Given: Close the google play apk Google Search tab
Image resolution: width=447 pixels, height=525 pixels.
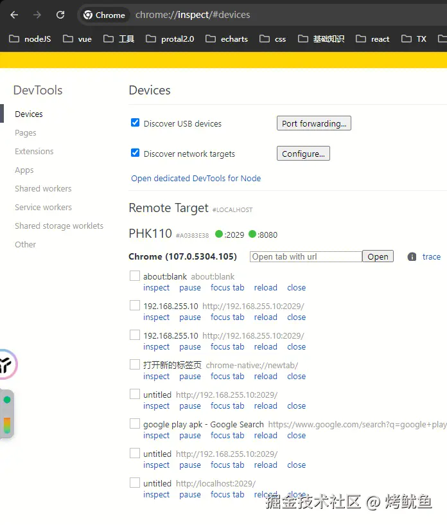Looking at the screenshot, I should (297, 436).
